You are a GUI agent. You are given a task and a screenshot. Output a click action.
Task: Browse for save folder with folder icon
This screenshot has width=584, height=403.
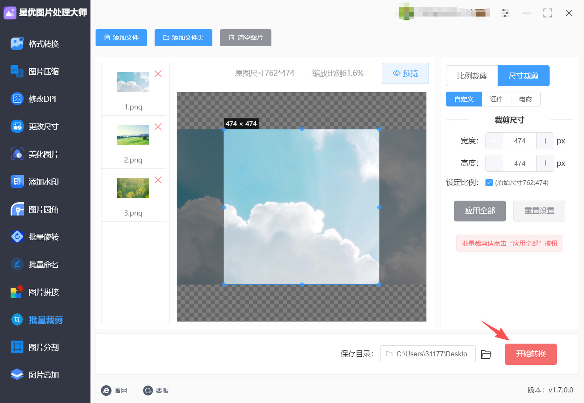486,354
